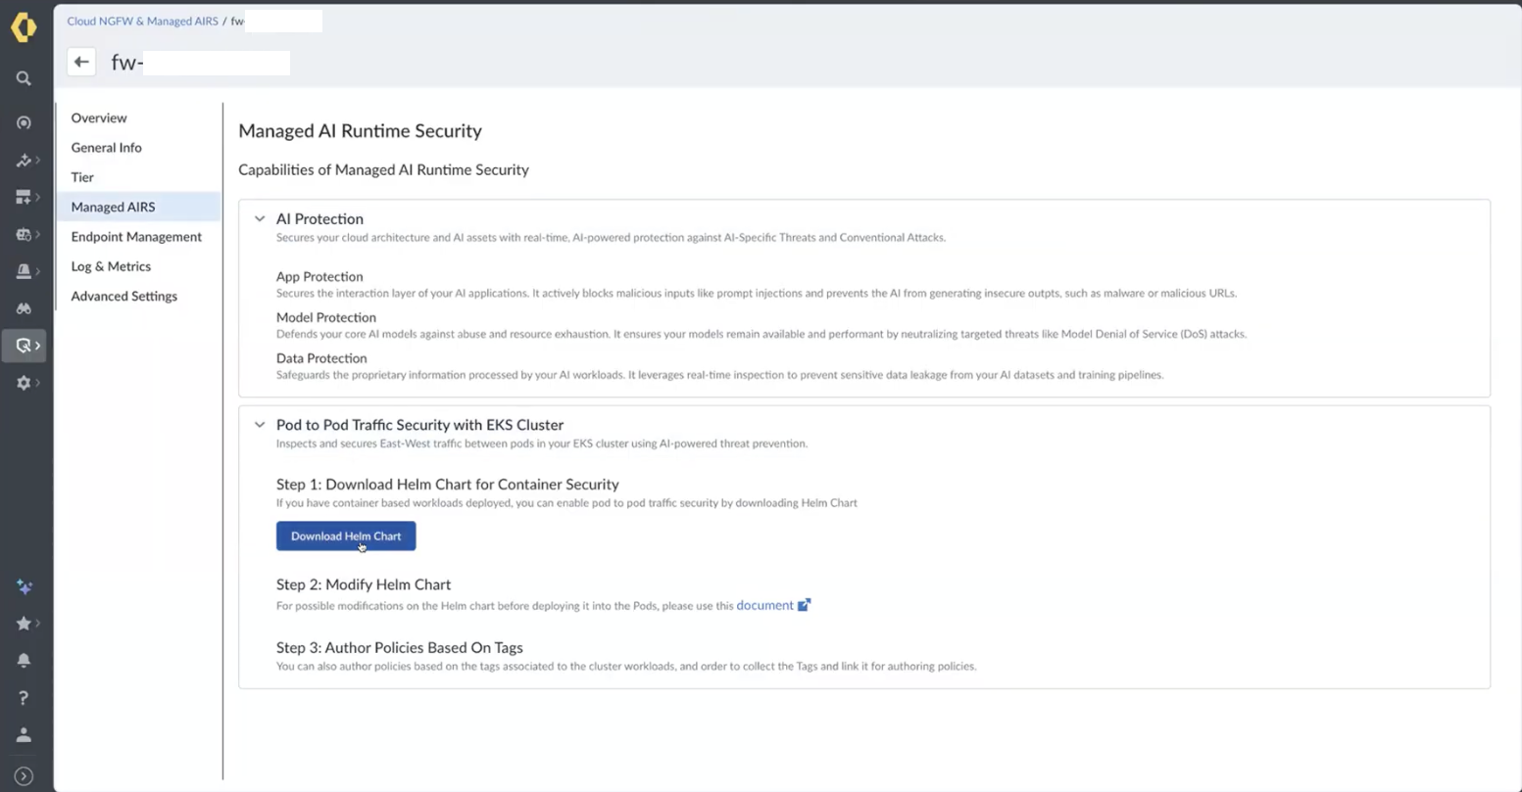The width and height of the screenshot is (1522, 792).
Task: Click the Cloud NGFW & Managed AIRS breadcrumb
Action: [142, 21]
